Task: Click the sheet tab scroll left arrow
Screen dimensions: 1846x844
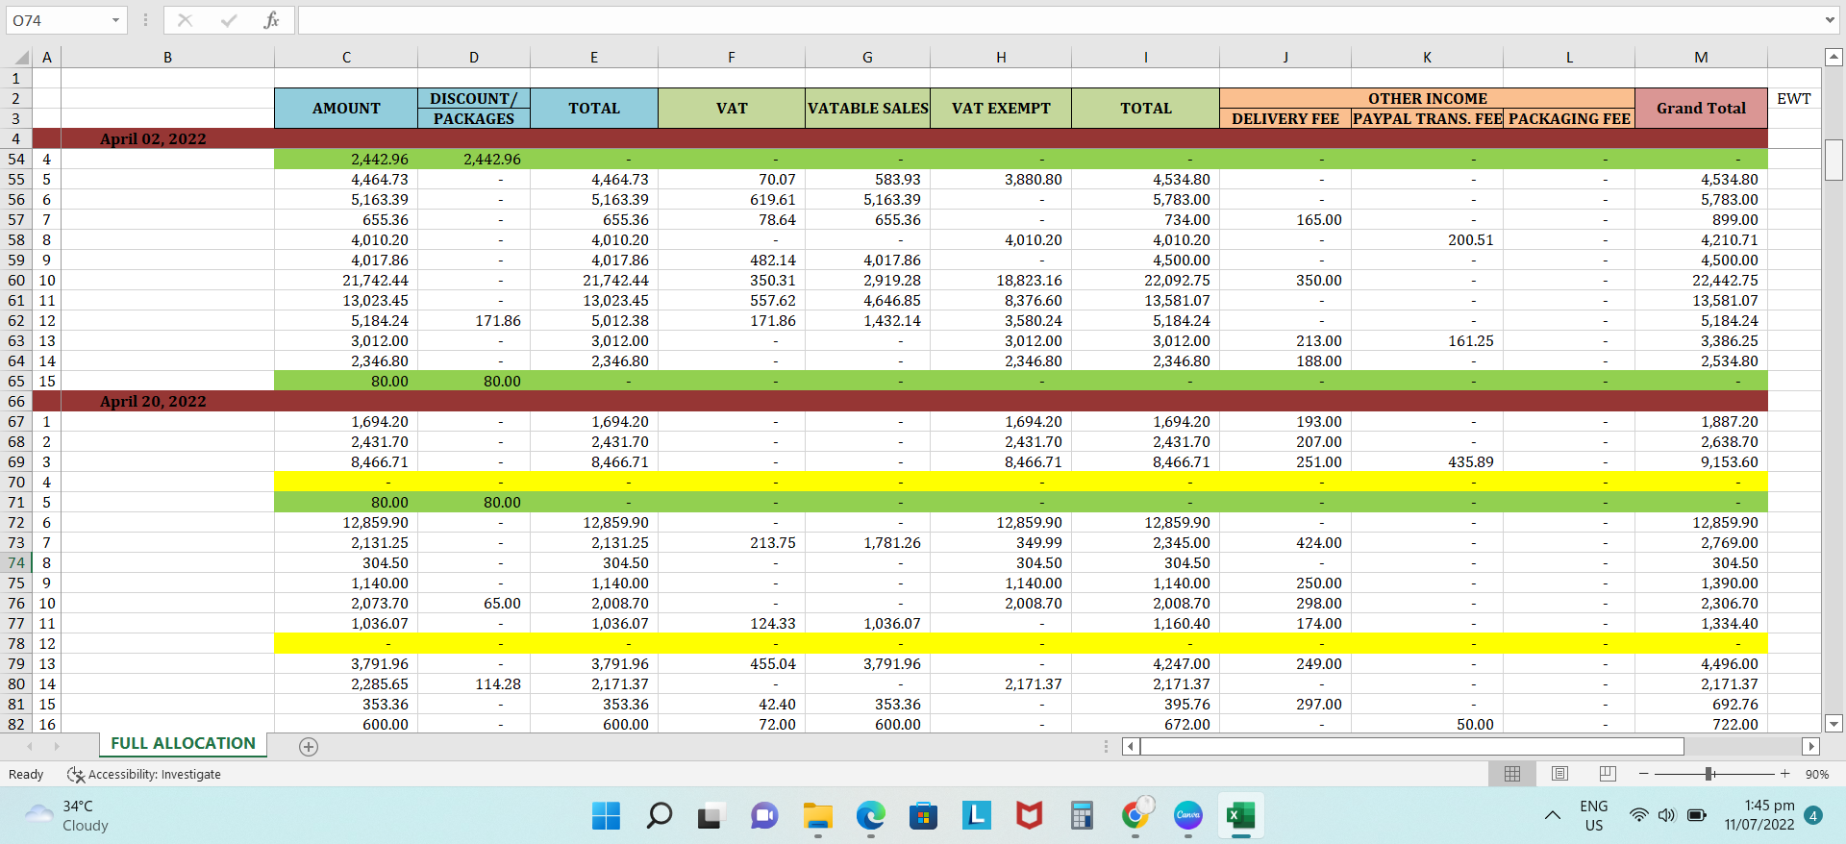Action: point(30,746)
